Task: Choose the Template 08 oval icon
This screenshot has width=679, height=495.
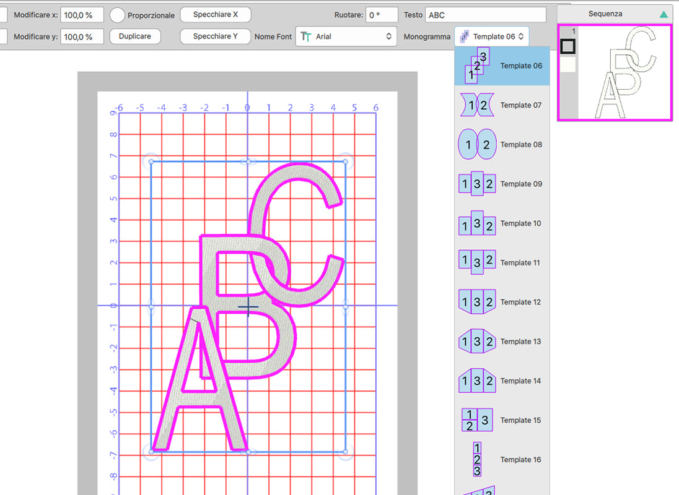Action: tap(476, 145)
